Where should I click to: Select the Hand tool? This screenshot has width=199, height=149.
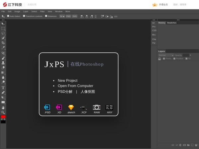[3, 107]
